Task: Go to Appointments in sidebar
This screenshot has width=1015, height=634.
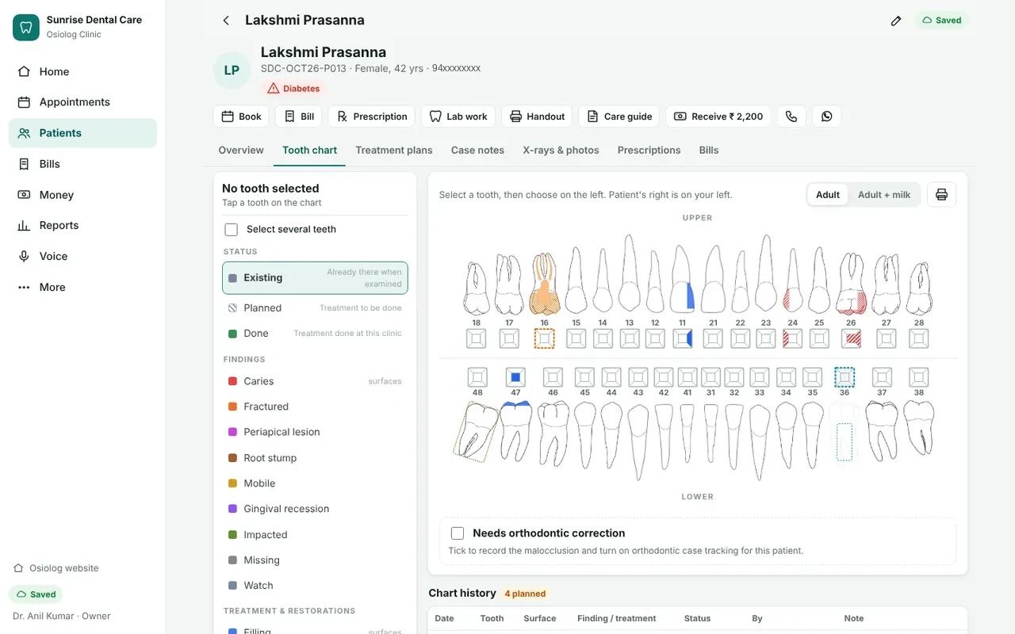Action: pos(82,102)
